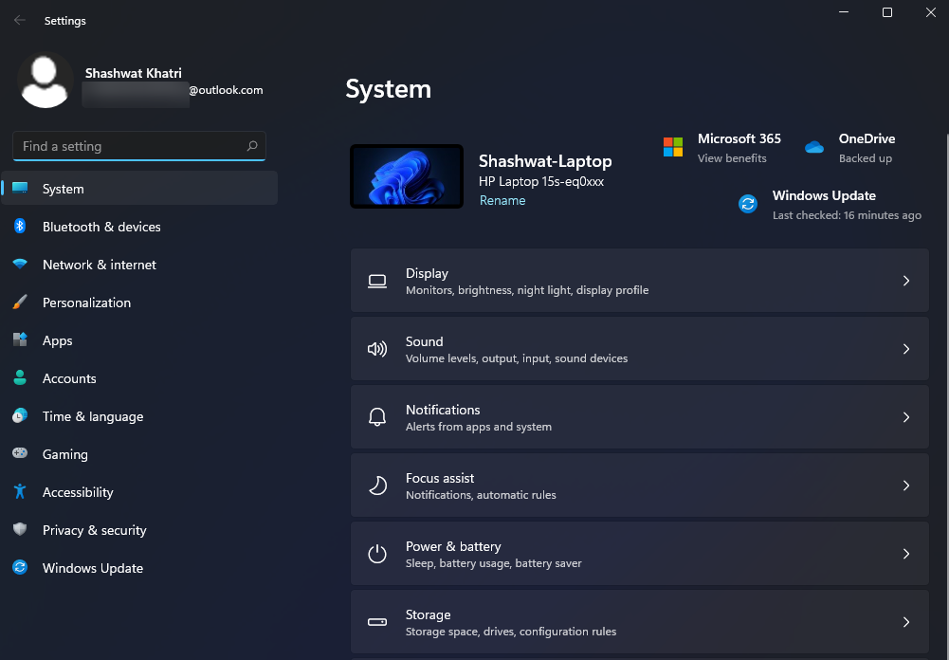Click the Accessibility figure icon in sidebar
Viewport: 949px width, 660px height.
tap(20, 492)
